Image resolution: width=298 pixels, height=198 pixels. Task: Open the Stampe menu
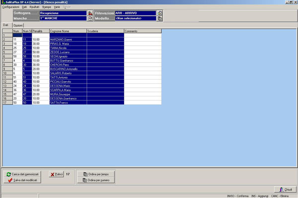click(47, 7)
